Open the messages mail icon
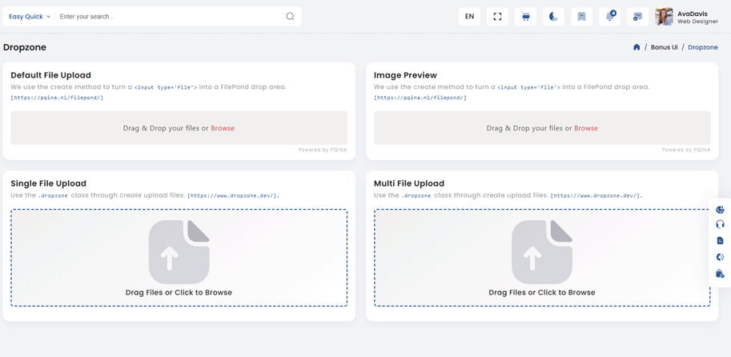The height and width of the screenshot is (357, 731). [637, 17]
